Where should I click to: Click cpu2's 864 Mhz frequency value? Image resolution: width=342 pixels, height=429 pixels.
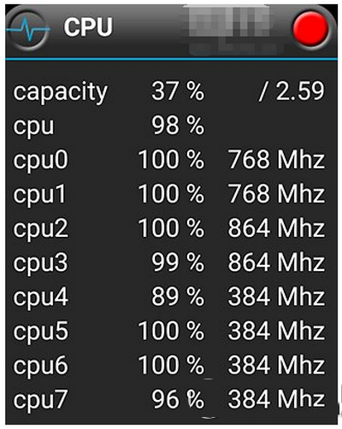276,228
